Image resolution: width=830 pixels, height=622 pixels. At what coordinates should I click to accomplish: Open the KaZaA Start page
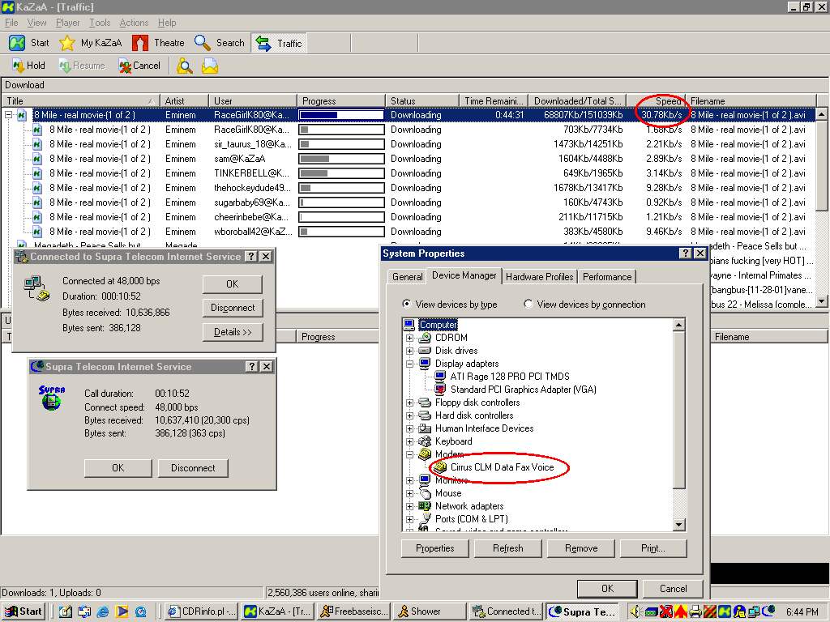tap(29, 43)
